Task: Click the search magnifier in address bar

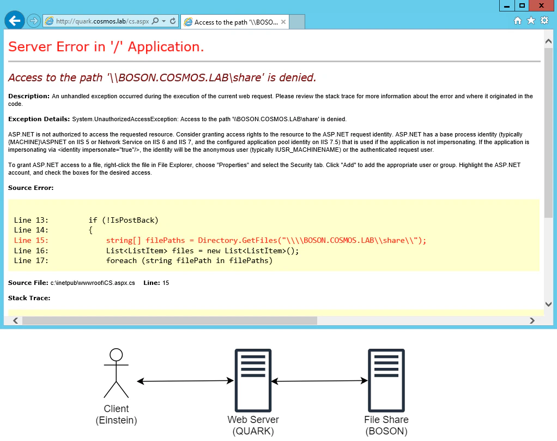Action: [155, 21]
